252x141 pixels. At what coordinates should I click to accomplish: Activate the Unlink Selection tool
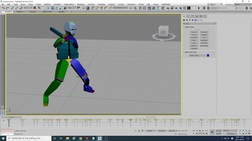point(17,8)
